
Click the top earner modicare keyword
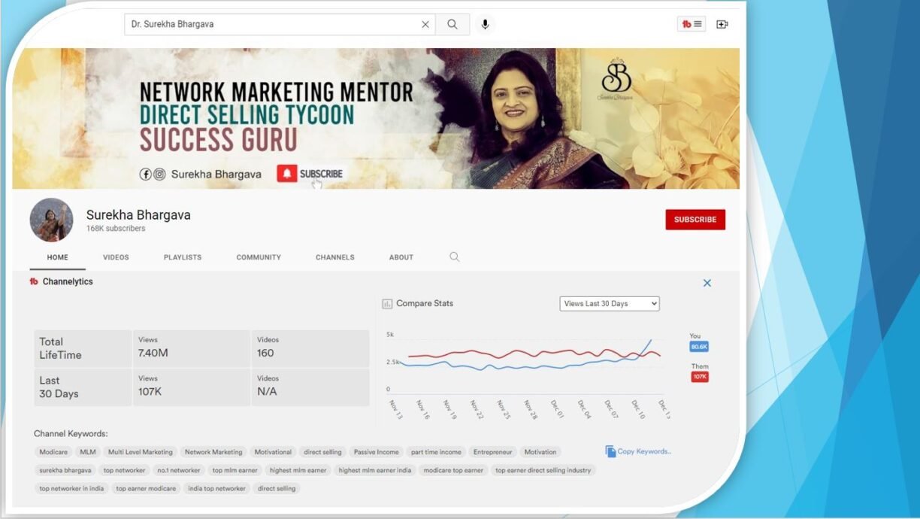pos(146,488)
